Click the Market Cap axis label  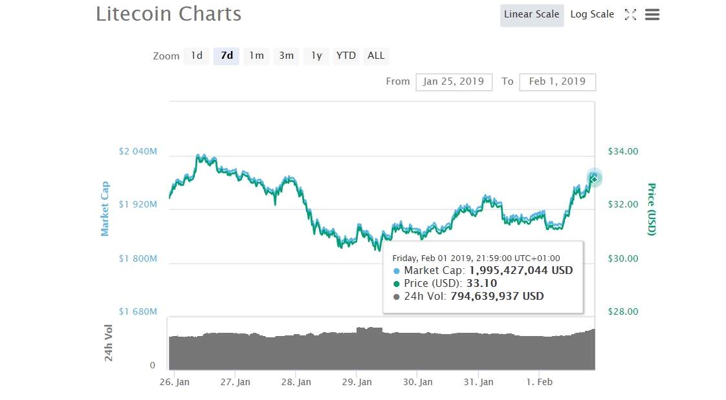[x=105, y=208]
